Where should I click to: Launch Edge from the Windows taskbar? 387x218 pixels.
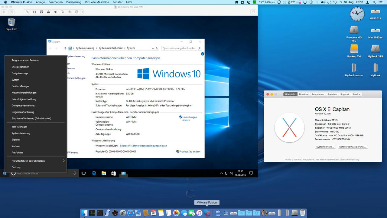pyautogui.click(x=94, y=173)
